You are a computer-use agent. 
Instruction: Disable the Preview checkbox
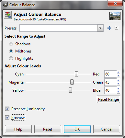(7, 117)
